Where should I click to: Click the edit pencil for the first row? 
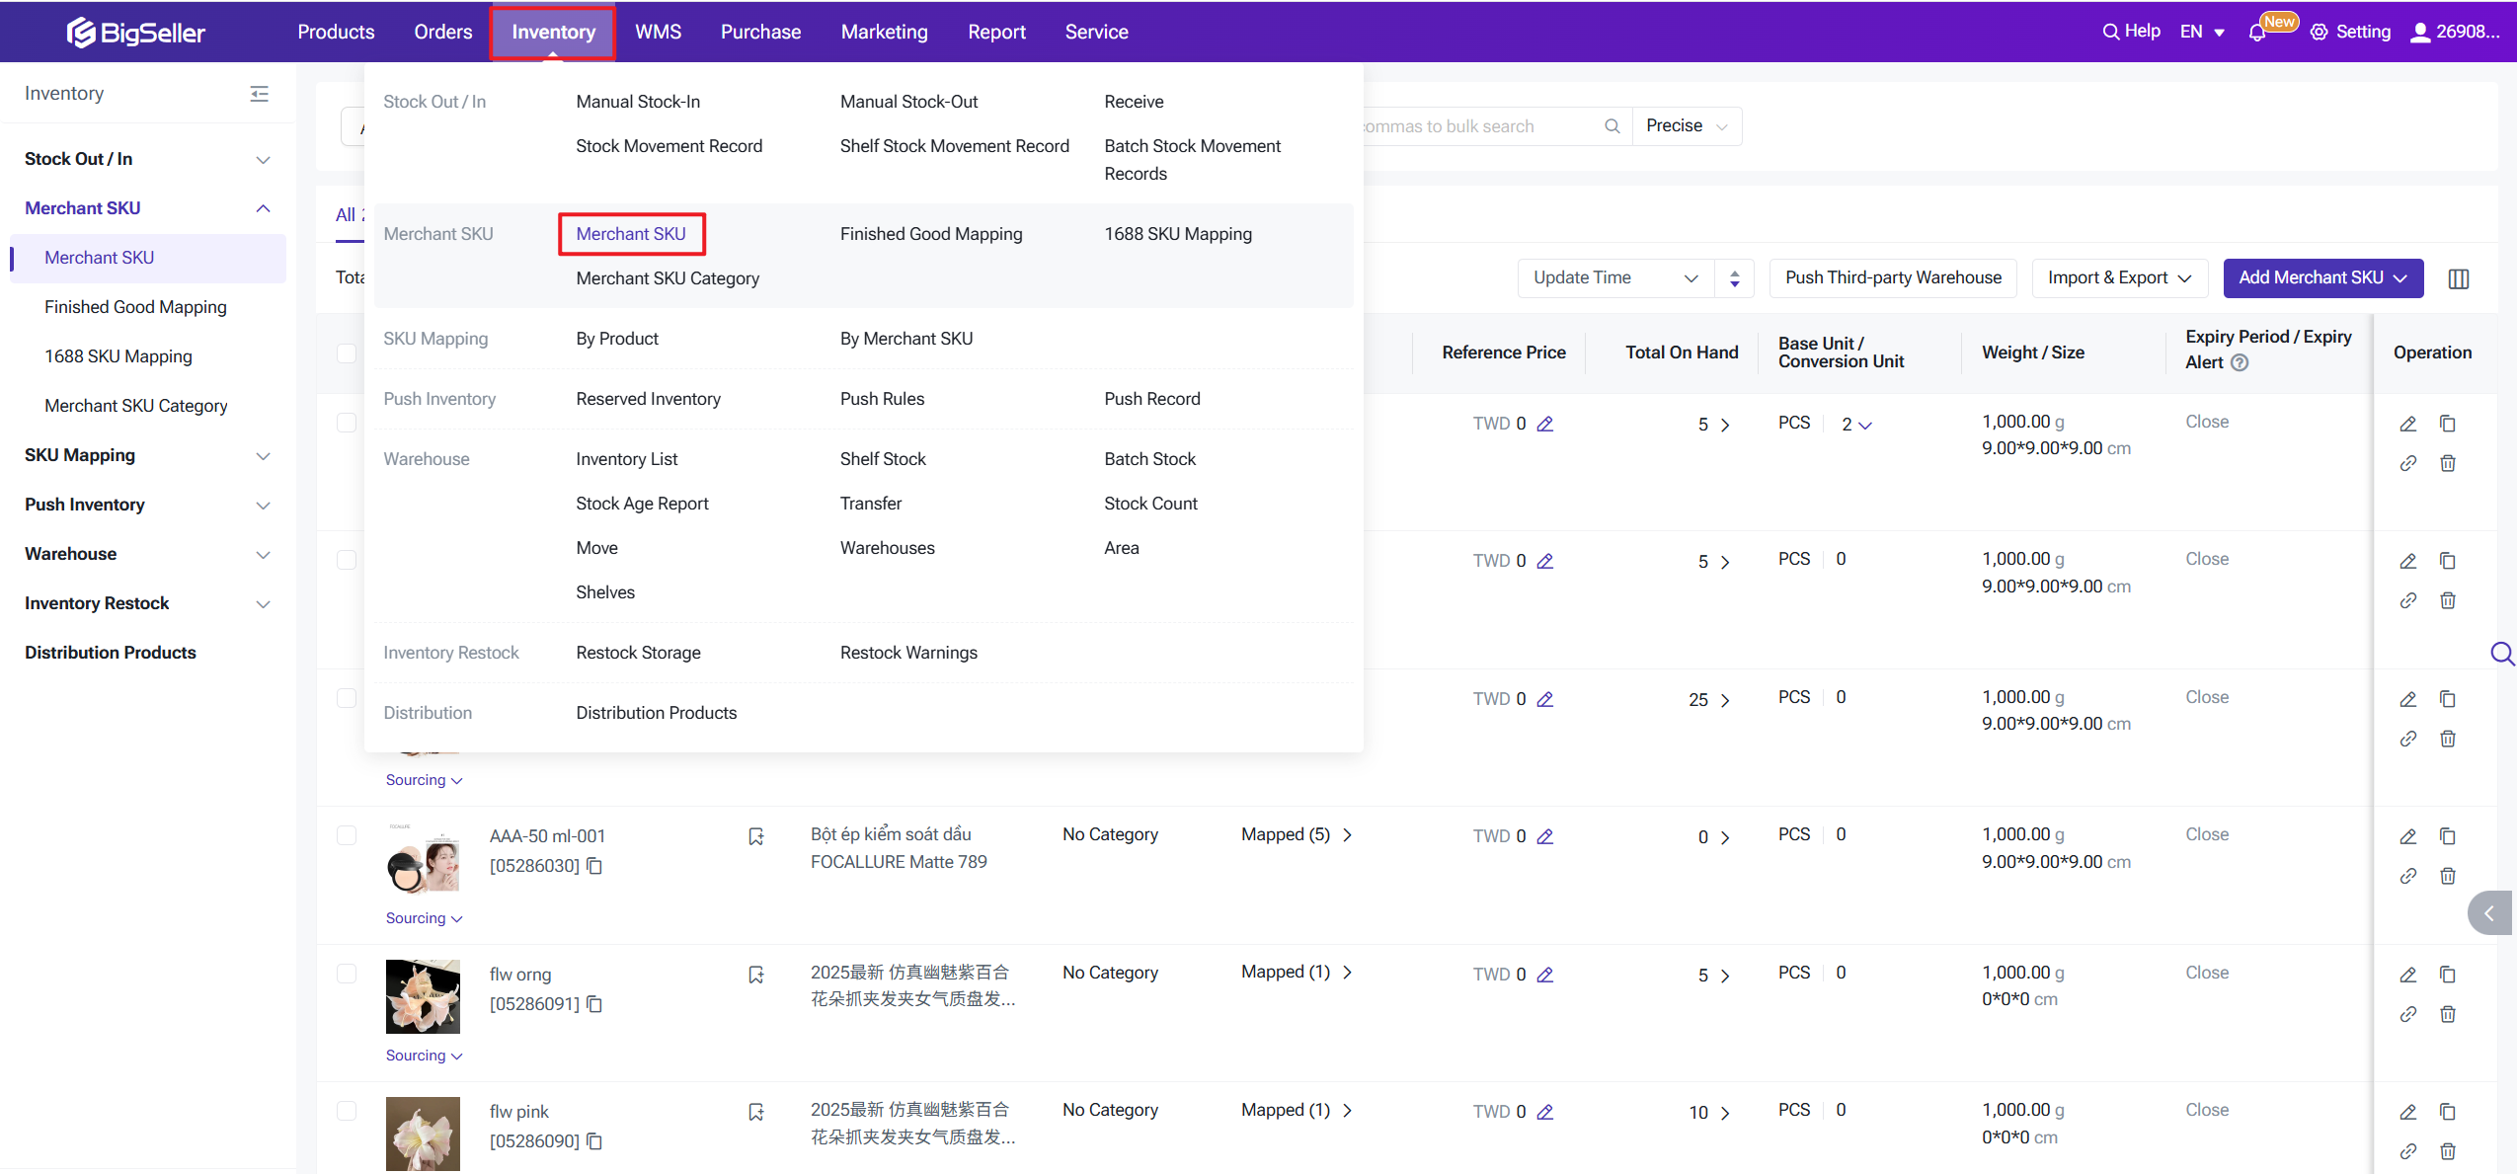(2407, 424)
